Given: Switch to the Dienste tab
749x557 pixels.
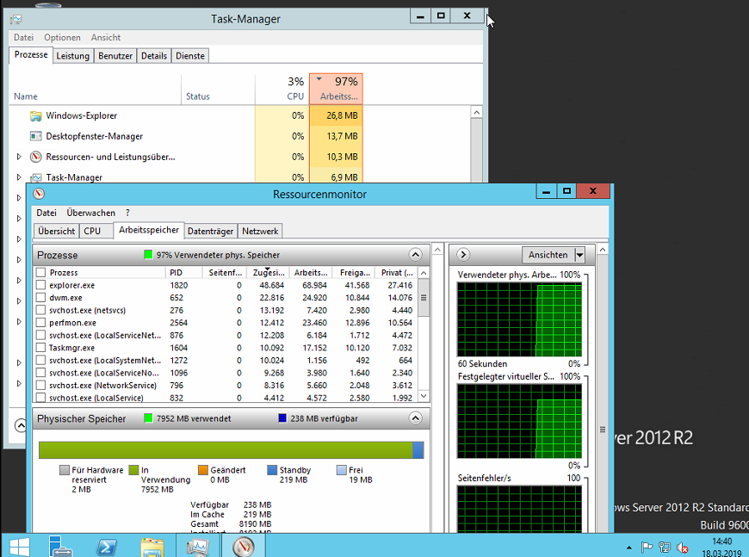Looking at the screenshot, I should click(190, 56).
